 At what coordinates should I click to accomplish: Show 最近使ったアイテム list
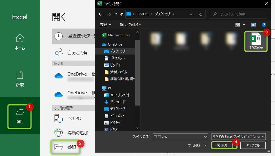pyautogui.click(x=74, y=36)
